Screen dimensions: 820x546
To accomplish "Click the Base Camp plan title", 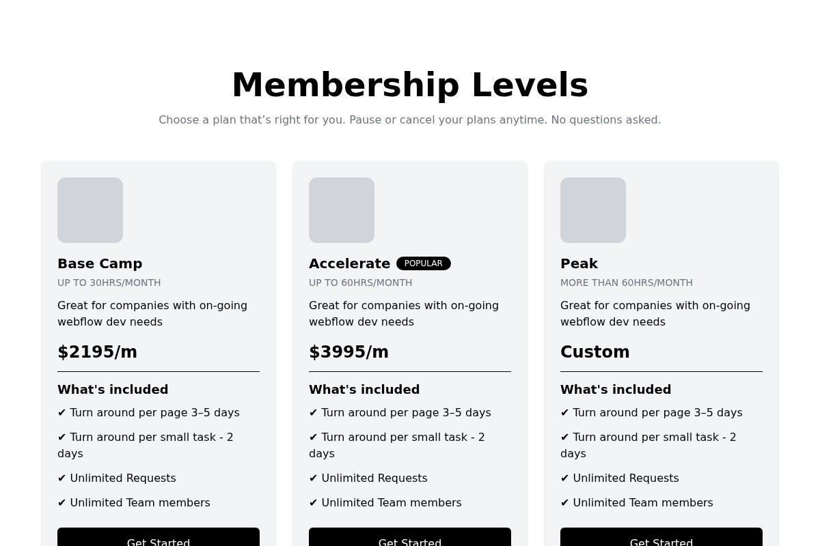I will point(100,263).
